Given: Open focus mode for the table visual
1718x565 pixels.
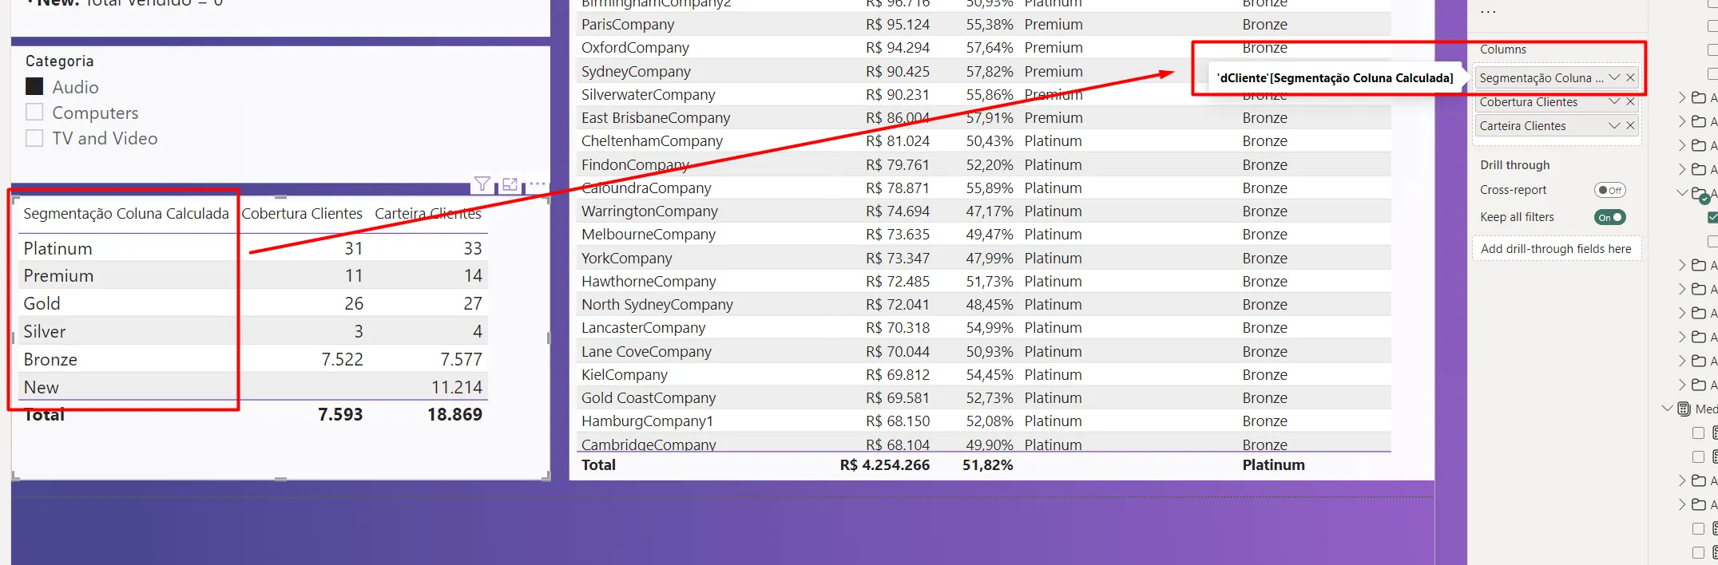Looking at the screenshot, I should tap(510, 185).
